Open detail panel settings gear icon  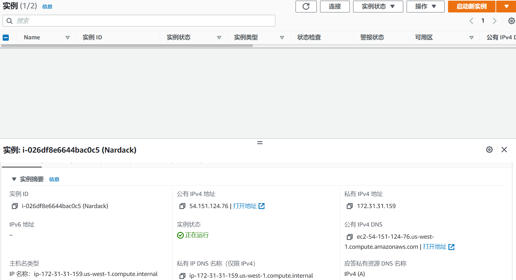tap(489, 150)
